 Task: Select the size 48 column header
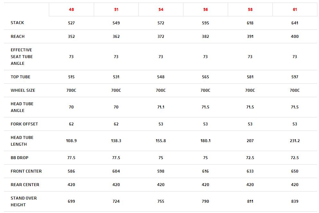point(71,10)
